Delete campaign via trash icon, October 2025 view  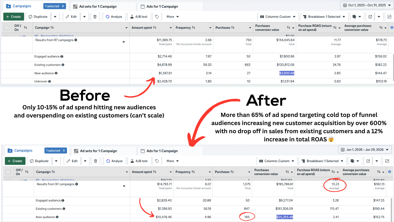(x=95, y=17)
